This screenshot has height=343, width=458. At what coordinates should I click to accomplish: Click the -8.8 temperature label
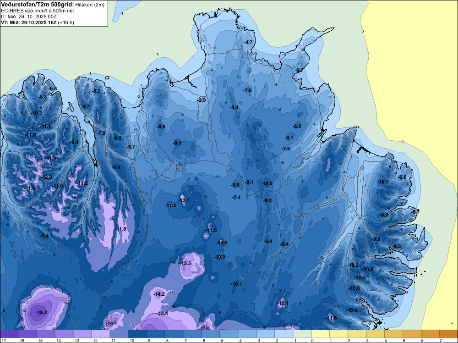[235, 185]
